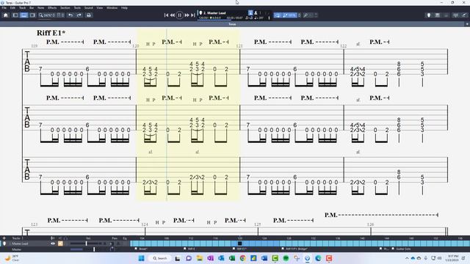Toggle Master Lead track visibility eye
The height and width of the screenshot is (264, 470).
pos(53,243)
